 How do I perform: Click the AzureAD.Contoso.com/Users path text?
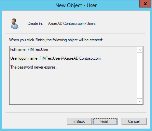(x=72, y=24)
